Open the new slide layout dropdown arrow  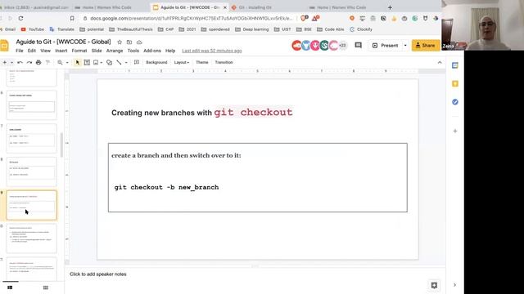pyautogui.click(x=11, y=62)
